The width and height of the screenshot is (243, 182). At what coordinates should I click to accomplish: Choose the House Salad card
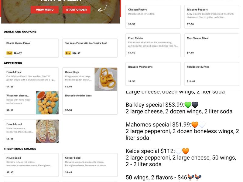pyautogui.click(x=31, y=165)
